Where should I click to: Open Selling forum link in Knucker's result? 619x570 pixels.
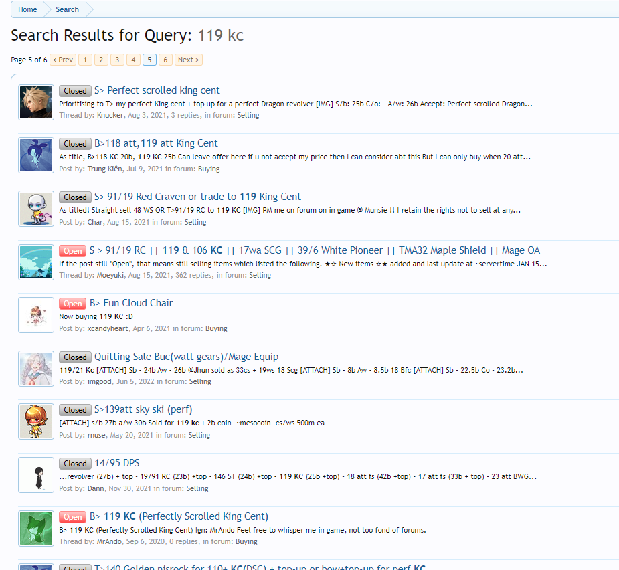(x=248, y=115)
